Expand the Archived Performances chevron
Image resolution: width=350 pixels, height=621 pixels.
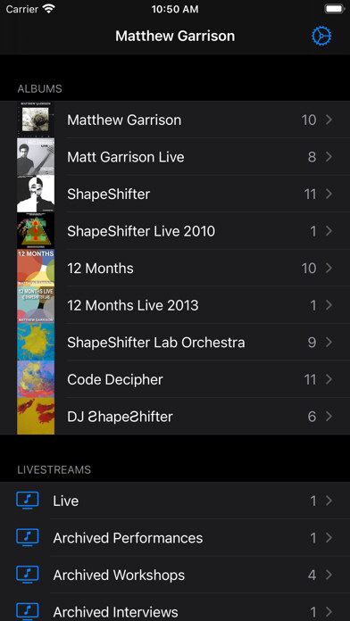tap(329, 538)
